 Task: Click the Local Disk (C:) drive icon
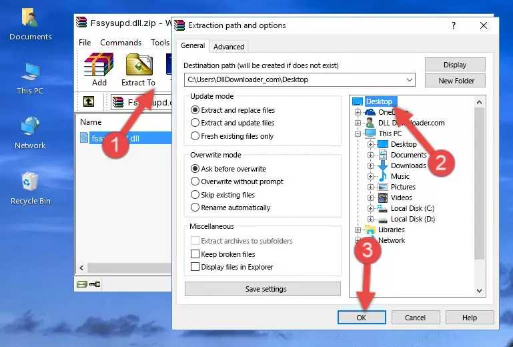coord(382,208)
